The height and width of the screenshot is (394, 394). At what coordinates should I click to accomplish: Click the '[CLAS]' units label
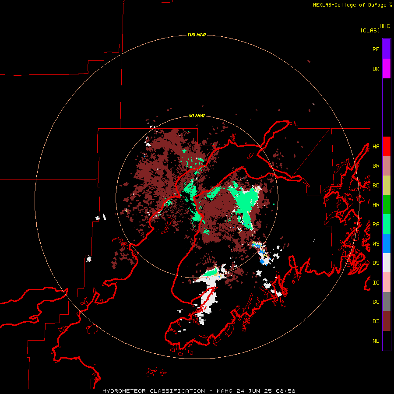370,30
